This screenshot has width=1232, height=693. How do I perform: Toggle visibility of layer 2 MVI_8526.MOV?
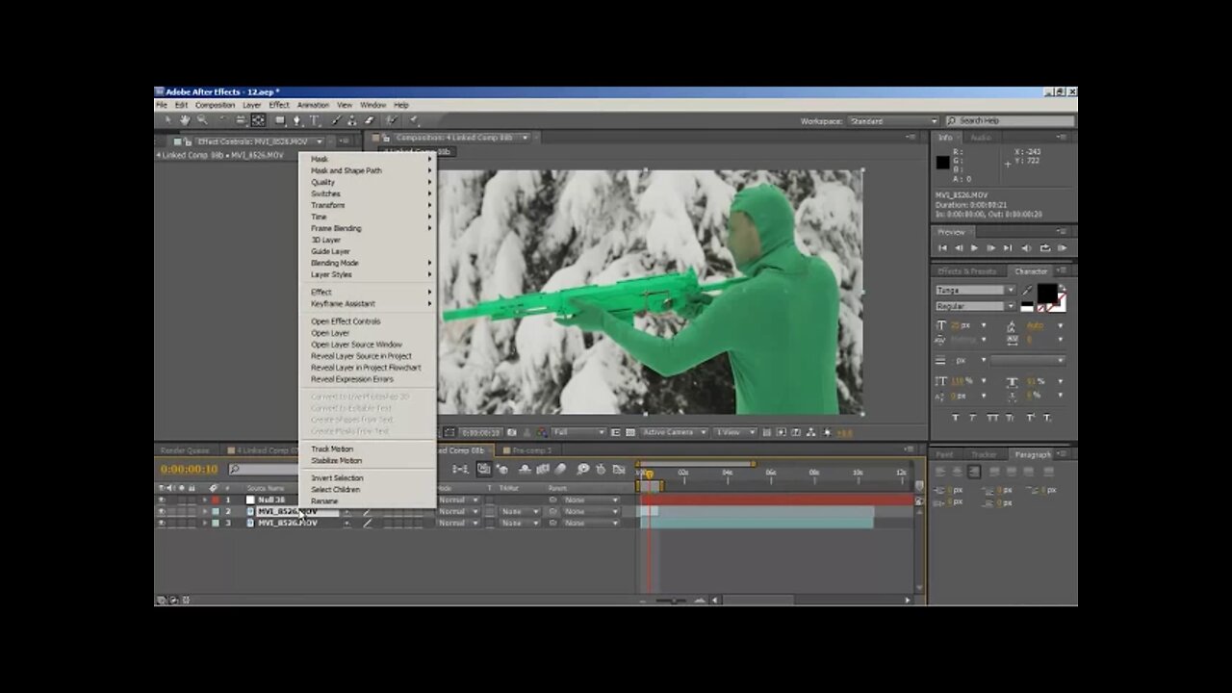click(x=161, y=511)
